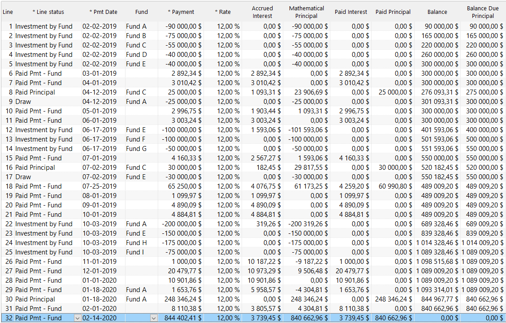Select payment 4 160,33 $ on line 15

186,158
